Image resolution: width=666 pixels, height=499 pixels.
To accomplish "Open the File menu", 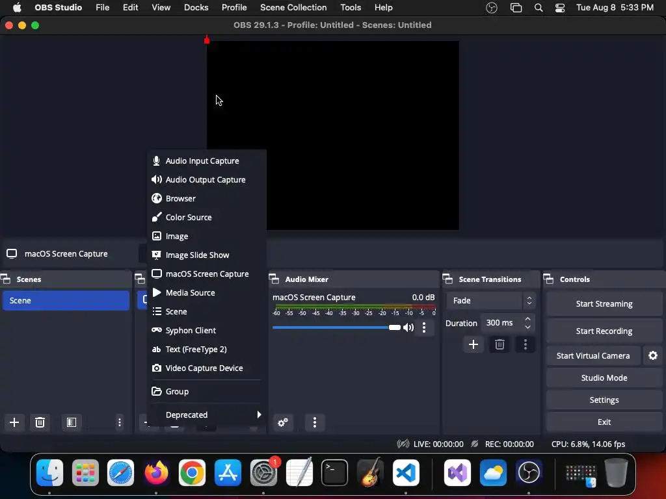I will (102, 7).
